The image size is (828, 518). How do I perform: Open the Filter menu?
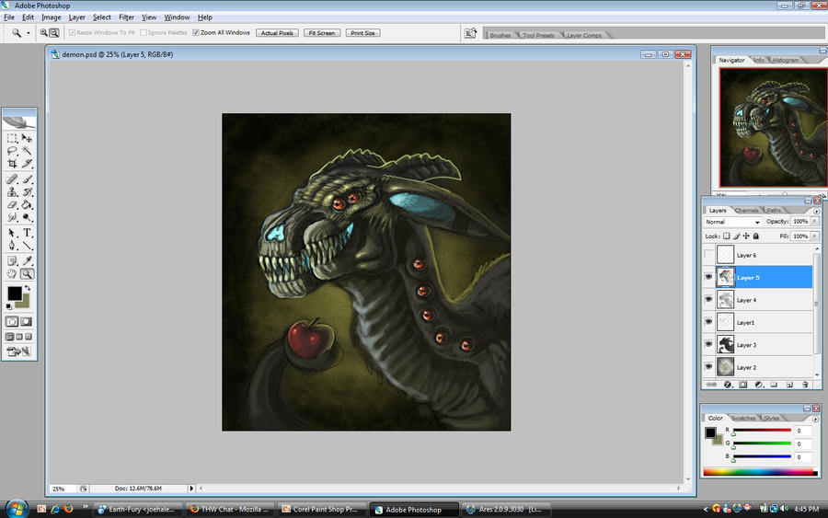(x=126, y=17)
